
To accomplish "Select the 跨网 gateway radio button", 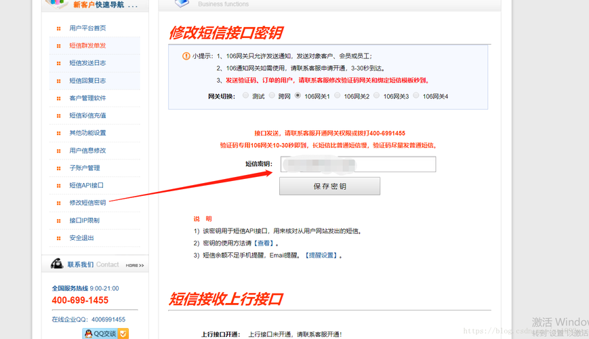I will coord(272,96).
